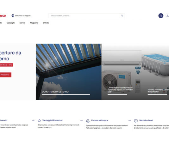Open the 'Vantaggi di Eurobrico' link

[x=52, y=120]
